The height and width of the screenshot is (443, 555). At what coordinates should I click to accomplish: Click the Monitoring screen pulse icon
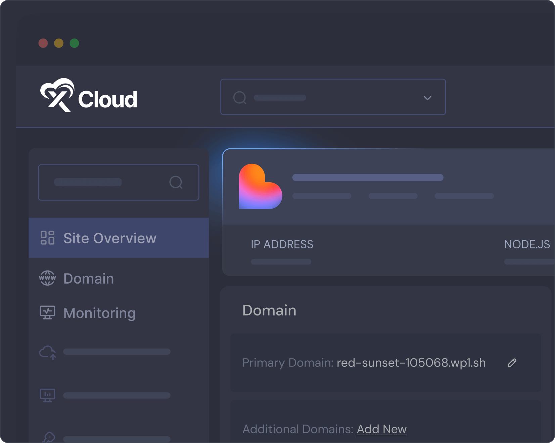(47, 312)
